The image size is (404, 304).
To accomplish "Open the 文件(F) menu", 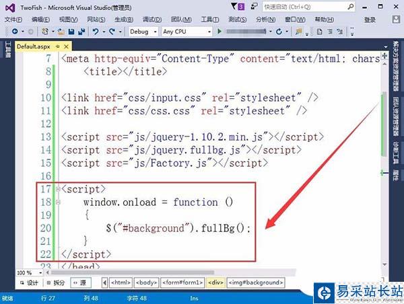I will 13,20.
